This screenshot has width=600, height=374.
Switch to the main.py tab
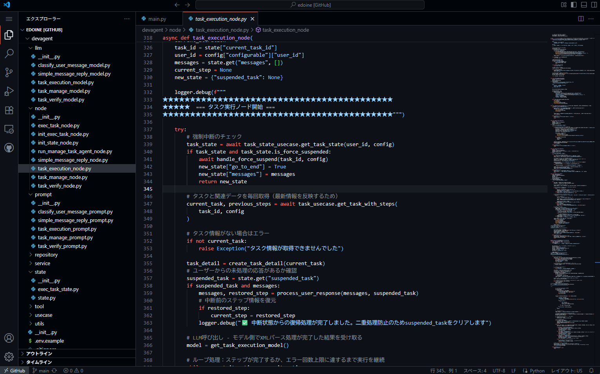pos(157,19)
